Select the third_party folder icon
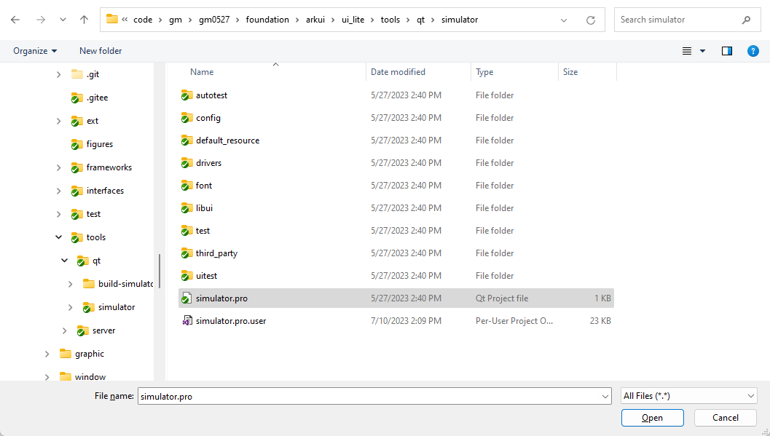 coord(186,253)
